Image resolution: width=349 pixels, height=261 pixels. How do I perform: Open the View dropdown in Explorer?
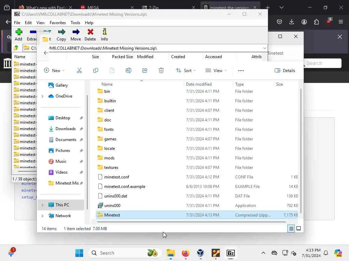pyautogui.click(x=216, y=71)
